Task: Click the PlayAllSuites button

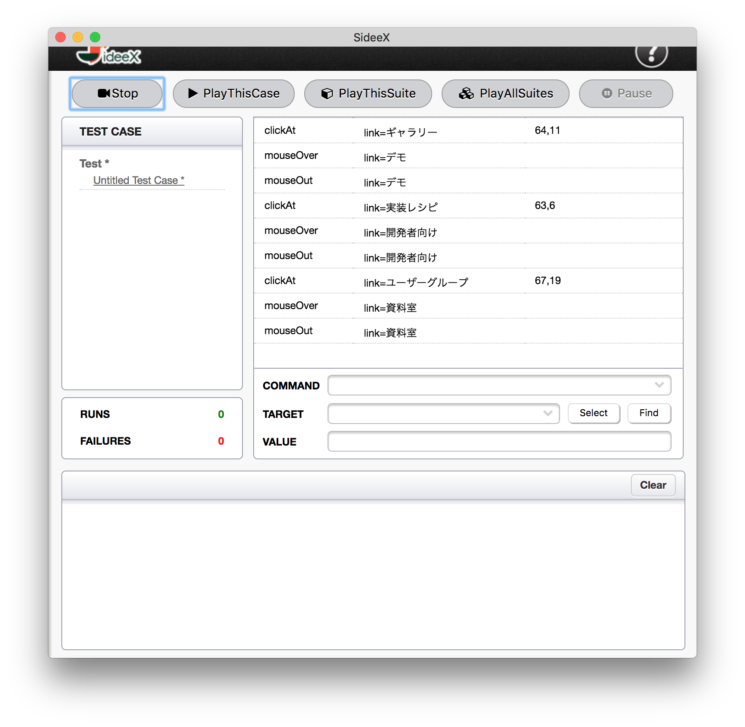Action: point(505,94)
